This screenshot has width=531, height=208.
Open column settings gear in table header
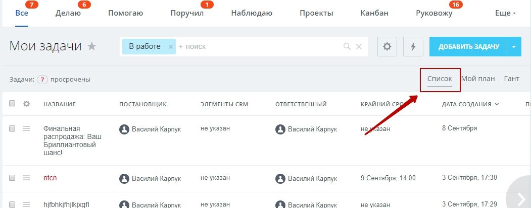[x=26, y=104]
